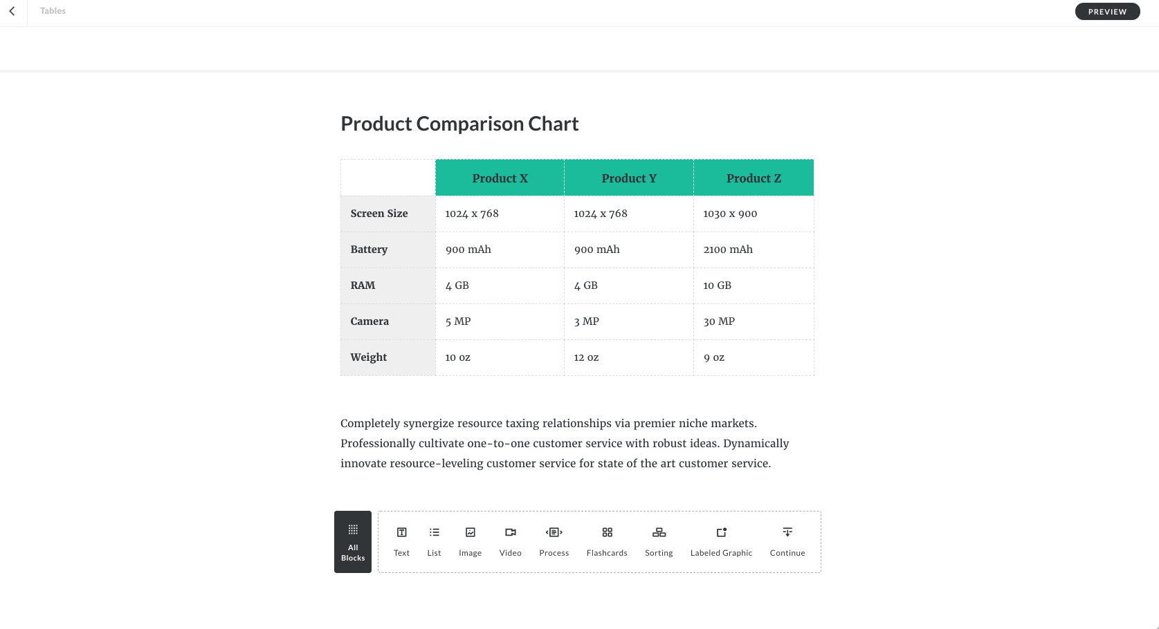
Task: Insert a Continue block
Action: pos(787,542)
